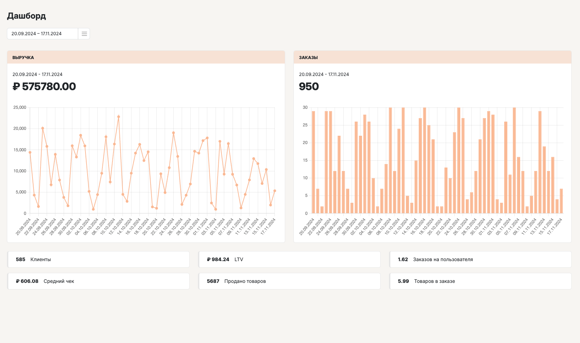Screen dimensions: 580x343
Task: Click the Заказов на пользователя card
Action: point(480,259)
